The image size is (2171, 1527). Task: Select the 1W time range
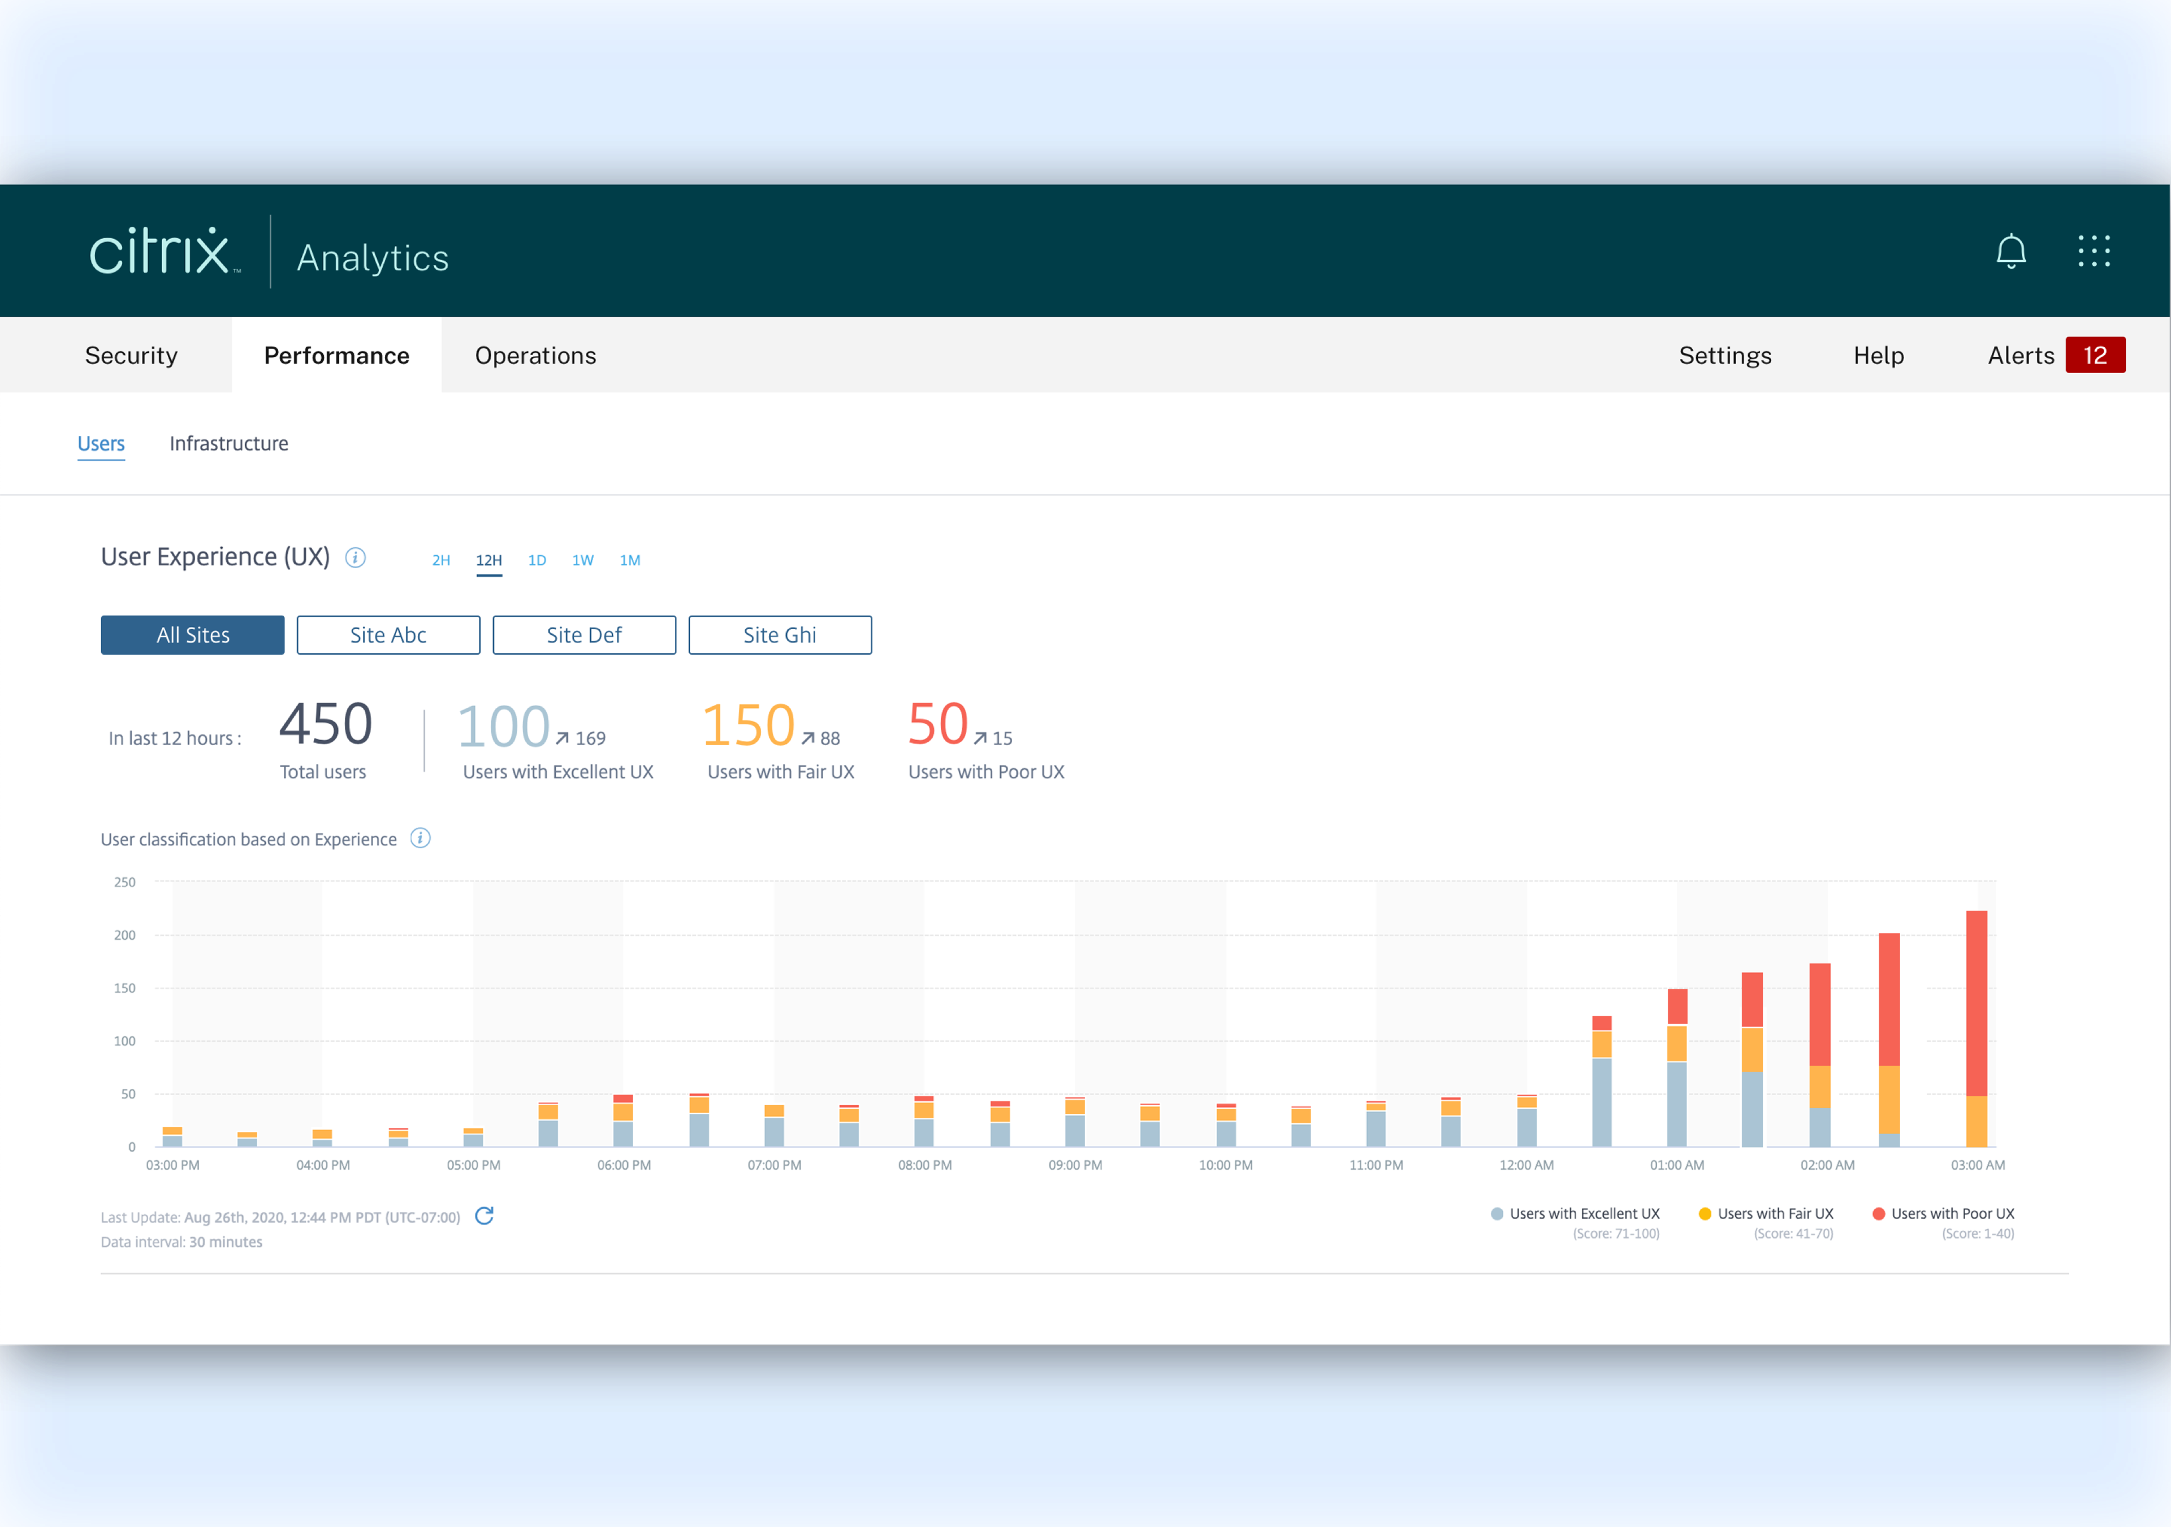pyautogui.click(x=582, y=561)
